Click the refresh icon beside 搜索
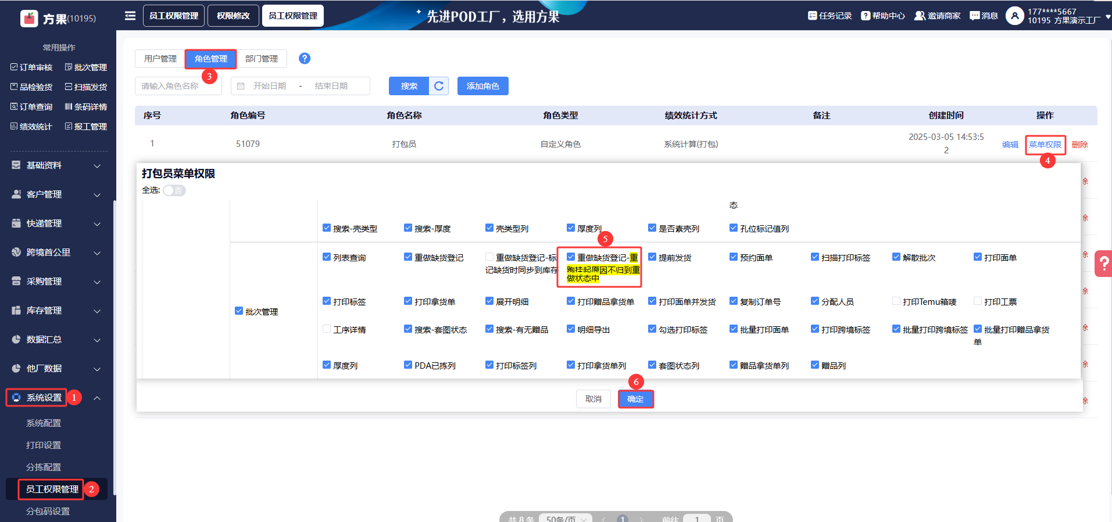The height and width of the screenshot is (522, 1112). 439,86
